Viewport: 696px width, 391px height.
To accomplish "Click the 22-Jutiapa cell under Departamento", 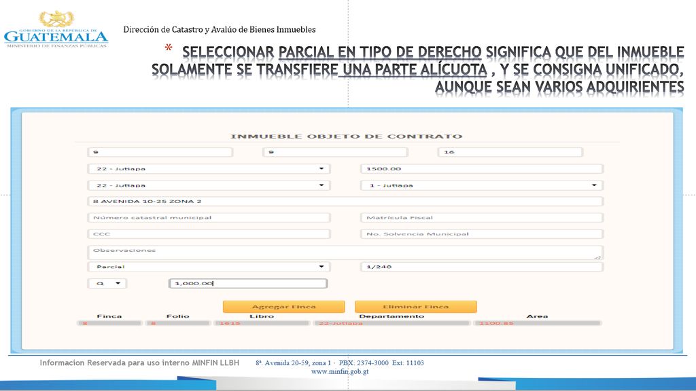I will 391,323.
